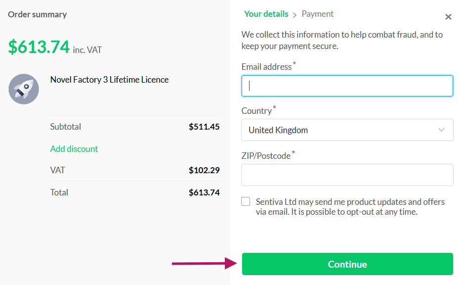Click the ZIP/Postcode input field

coord(347,175)
